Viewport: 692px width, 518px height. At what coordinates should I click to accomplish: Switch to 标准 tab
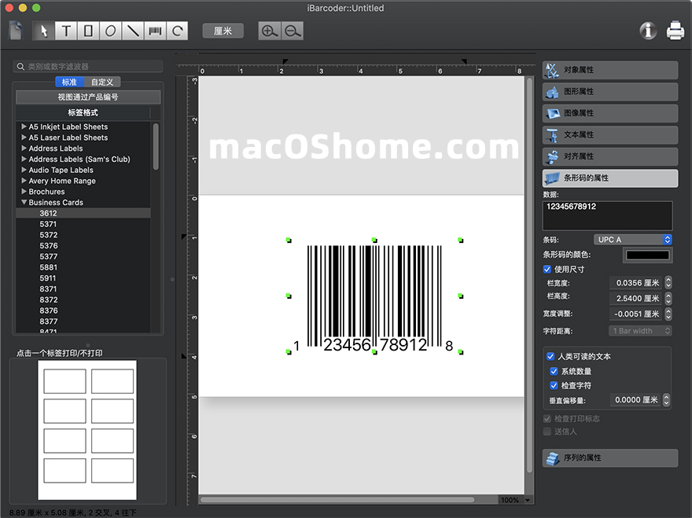tap(69, 82)
